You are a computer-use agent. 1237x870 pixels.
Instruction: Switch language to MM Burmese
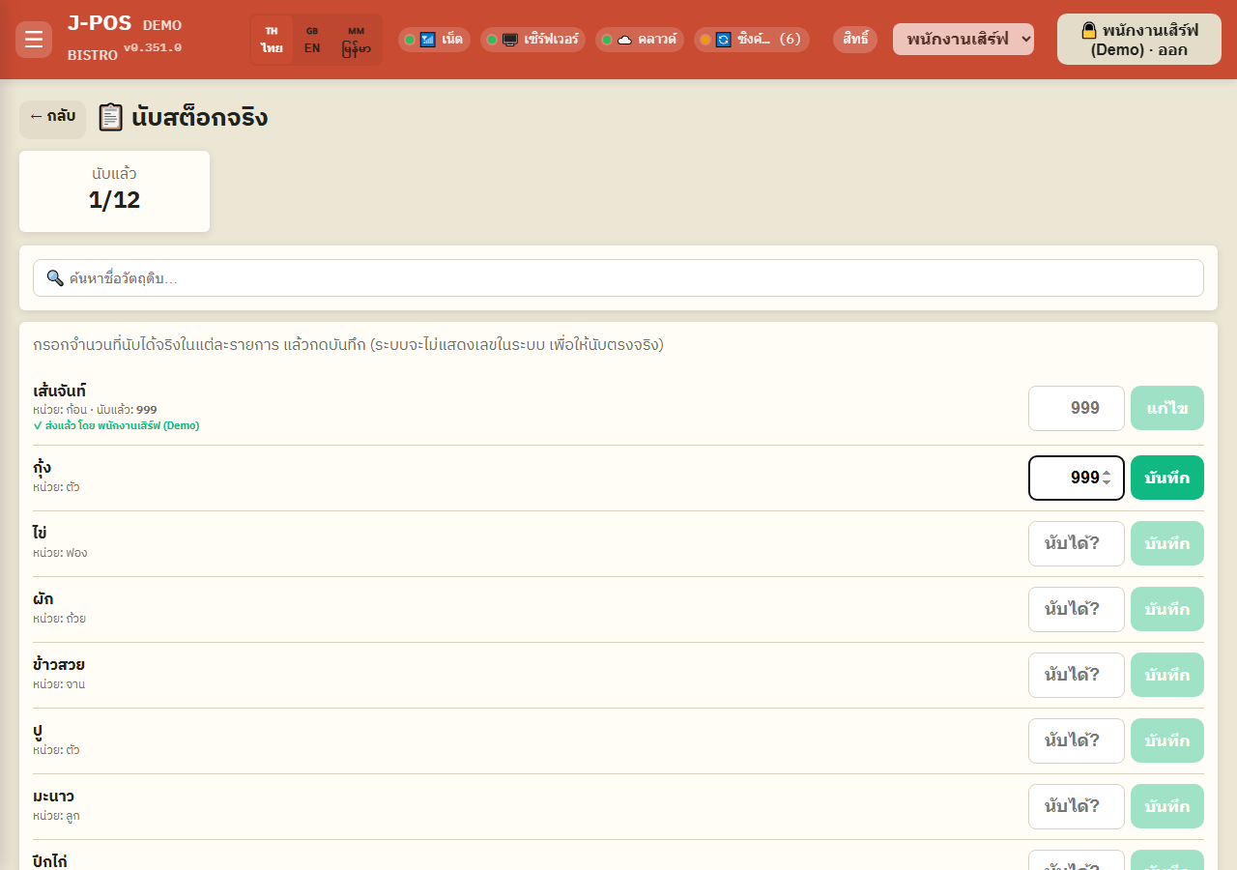[x=356, y=40]
